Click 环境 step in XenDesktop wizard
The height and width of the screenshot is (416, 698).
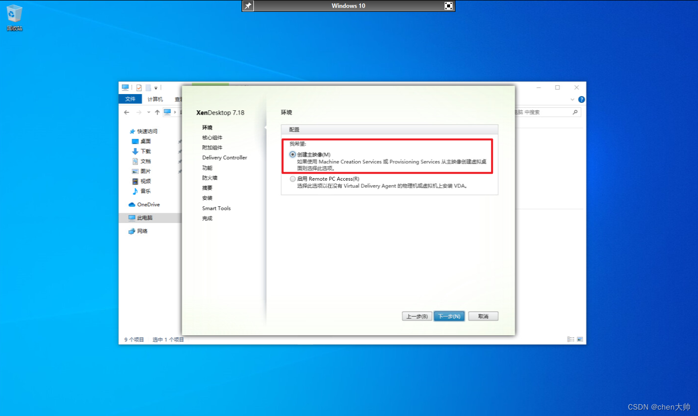click(207, 128)
